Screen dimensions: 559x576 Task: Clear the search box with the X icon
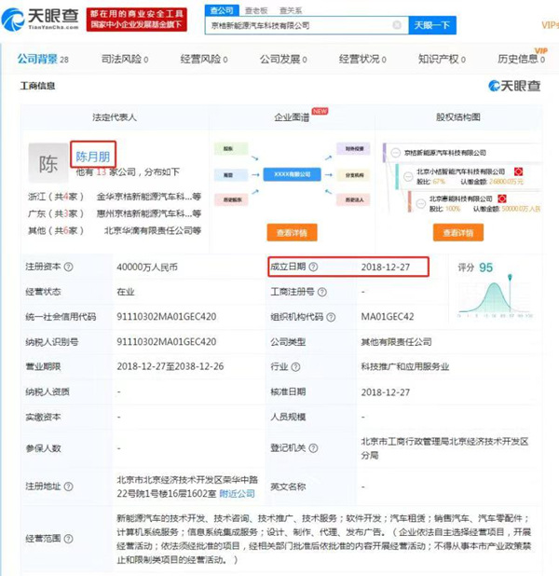(397, 25)
